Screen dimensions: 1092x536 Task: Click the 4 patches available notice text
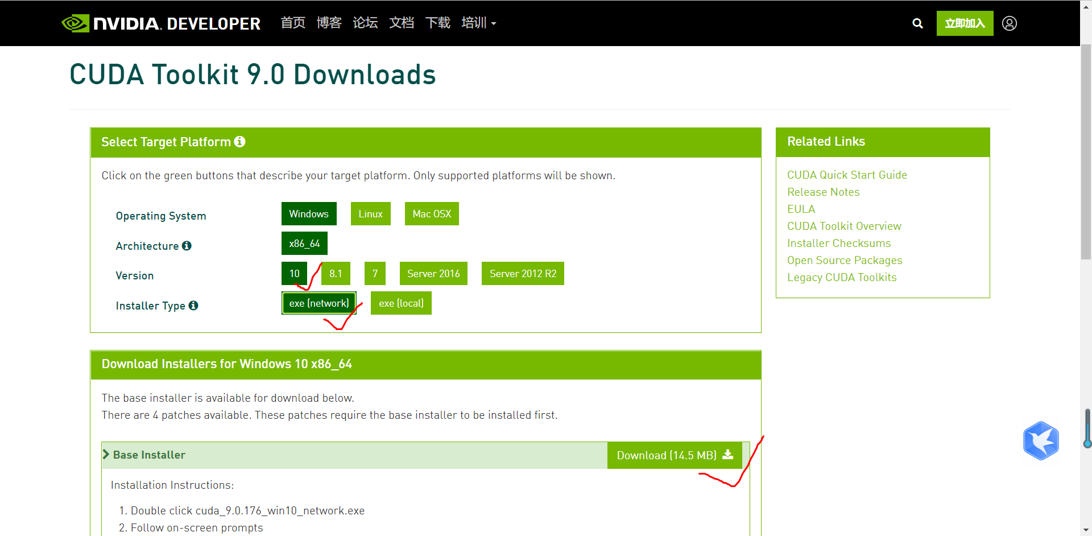[x=329, y=415]
